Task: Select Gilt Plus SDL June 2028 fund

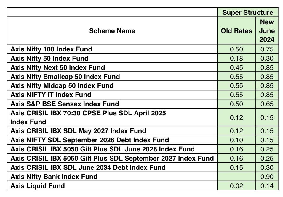Action: (103, 149)
